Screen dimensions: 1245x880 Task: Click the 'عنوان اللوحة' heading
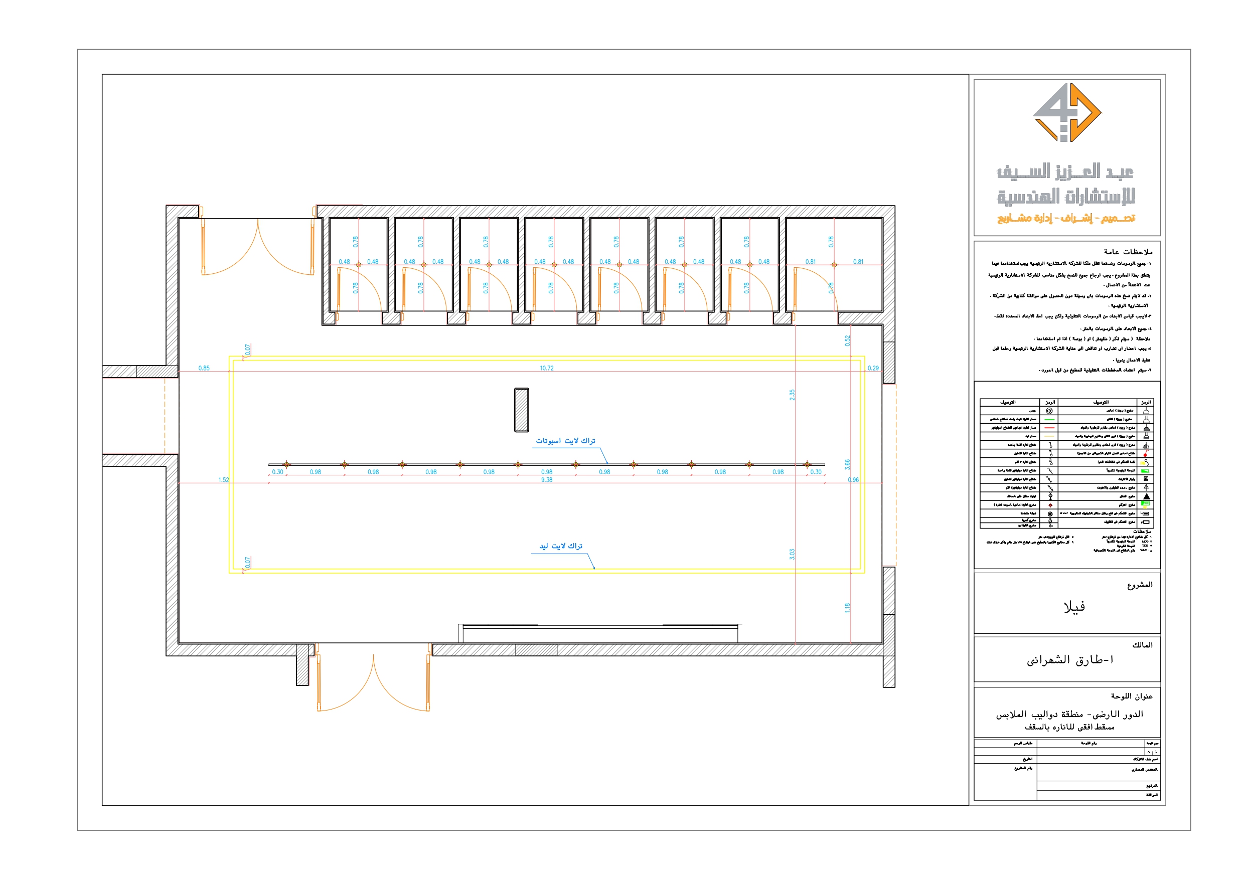click(x=1131, y=696)
